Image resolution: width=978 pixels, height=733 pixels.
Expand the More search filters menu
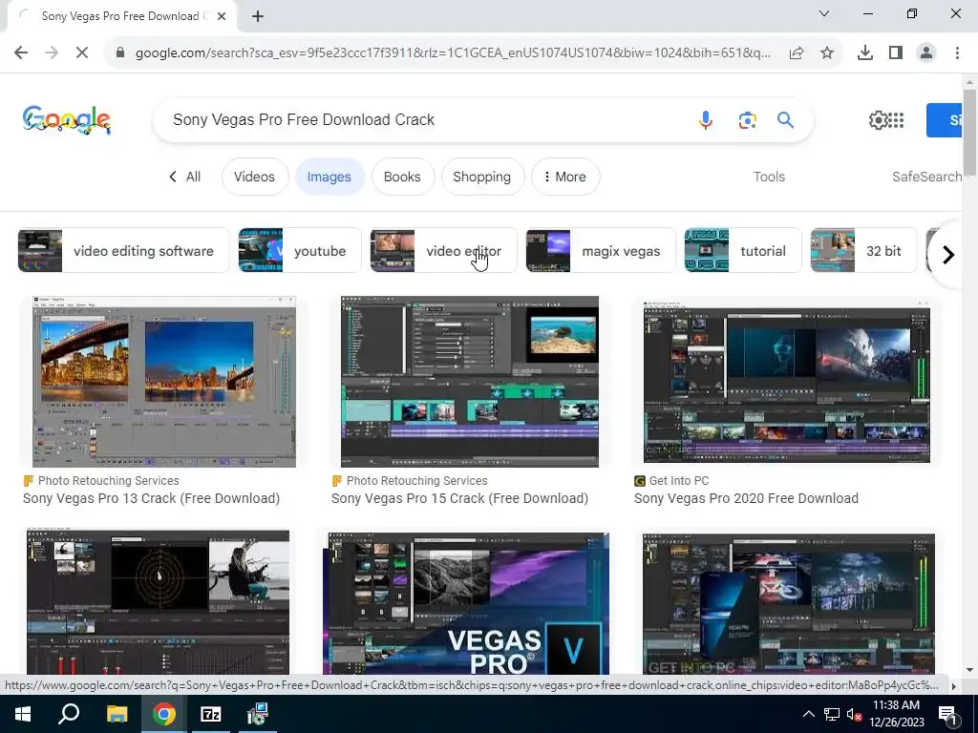point(565,177)
